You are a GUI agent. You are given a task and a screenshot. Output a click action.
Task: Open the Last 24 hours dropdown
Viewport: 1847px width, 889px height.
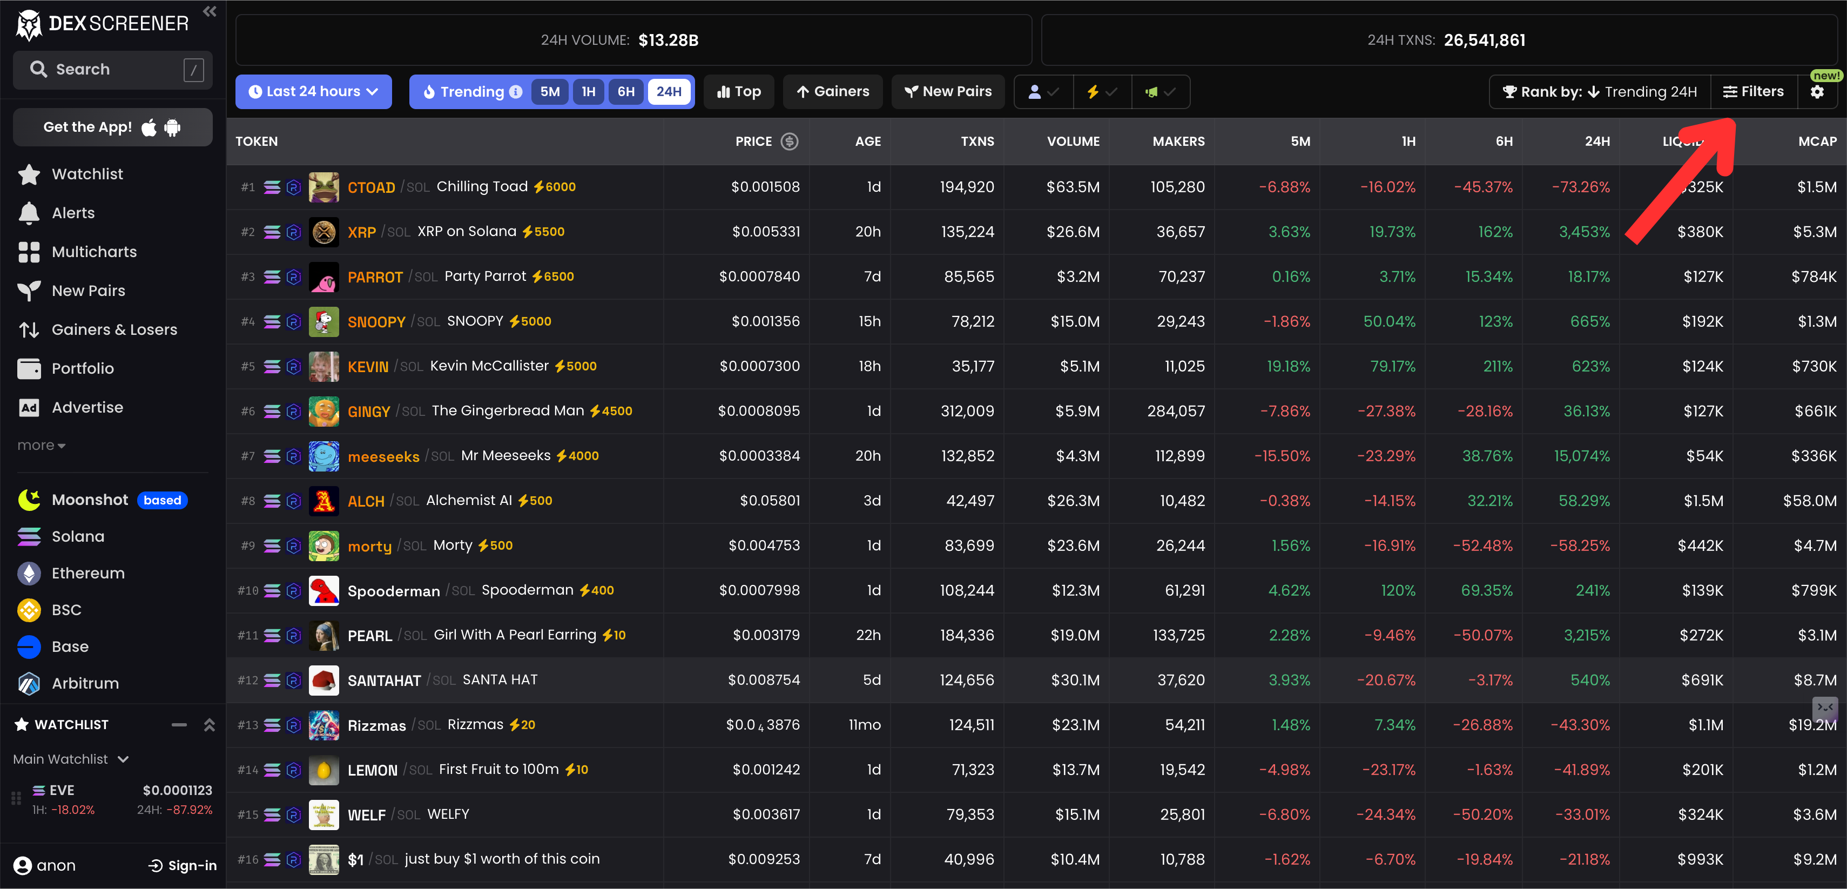313,92
